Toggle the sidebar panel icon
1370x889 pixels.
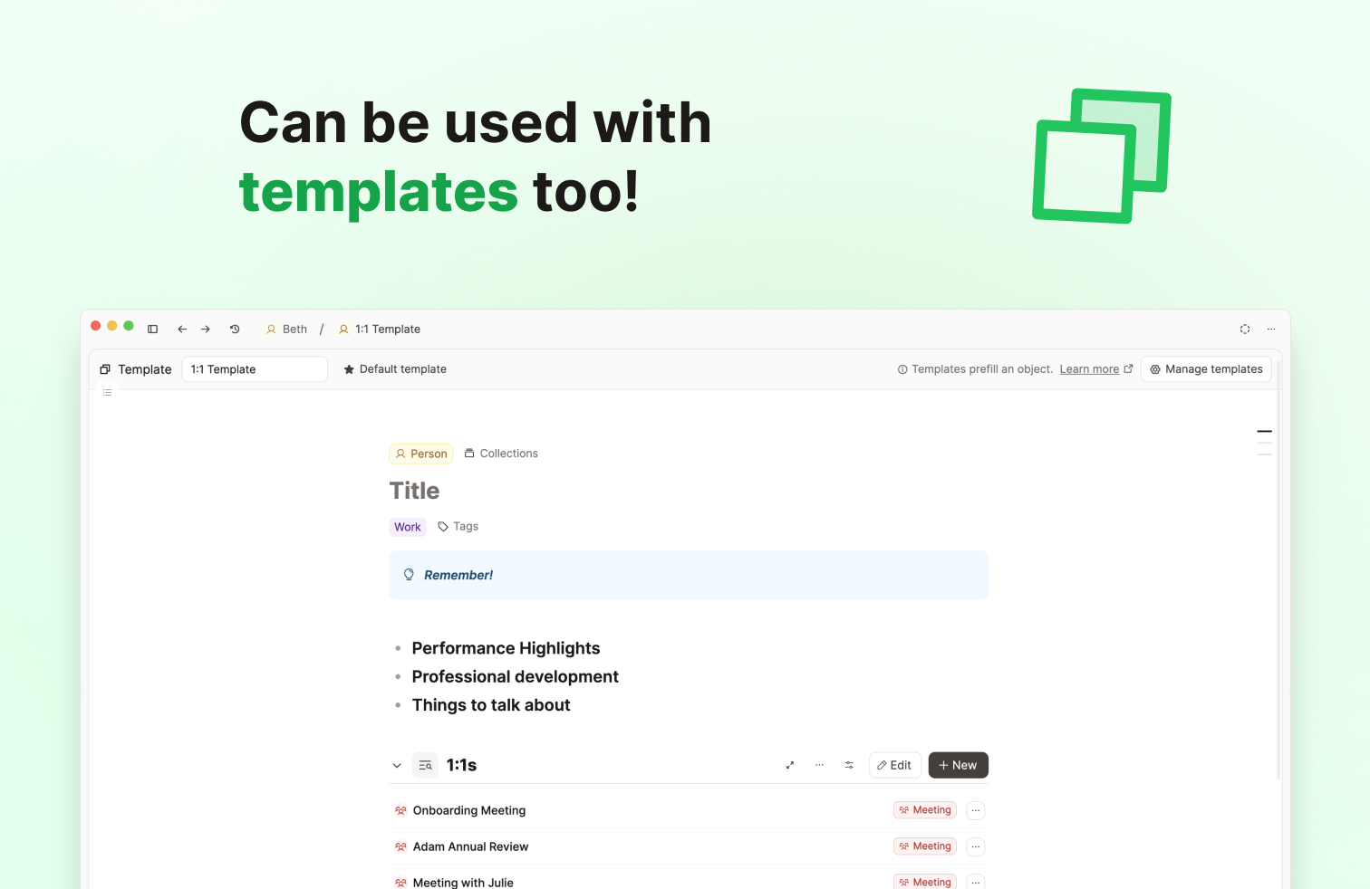pyautogui.click(x=152, y=329)
